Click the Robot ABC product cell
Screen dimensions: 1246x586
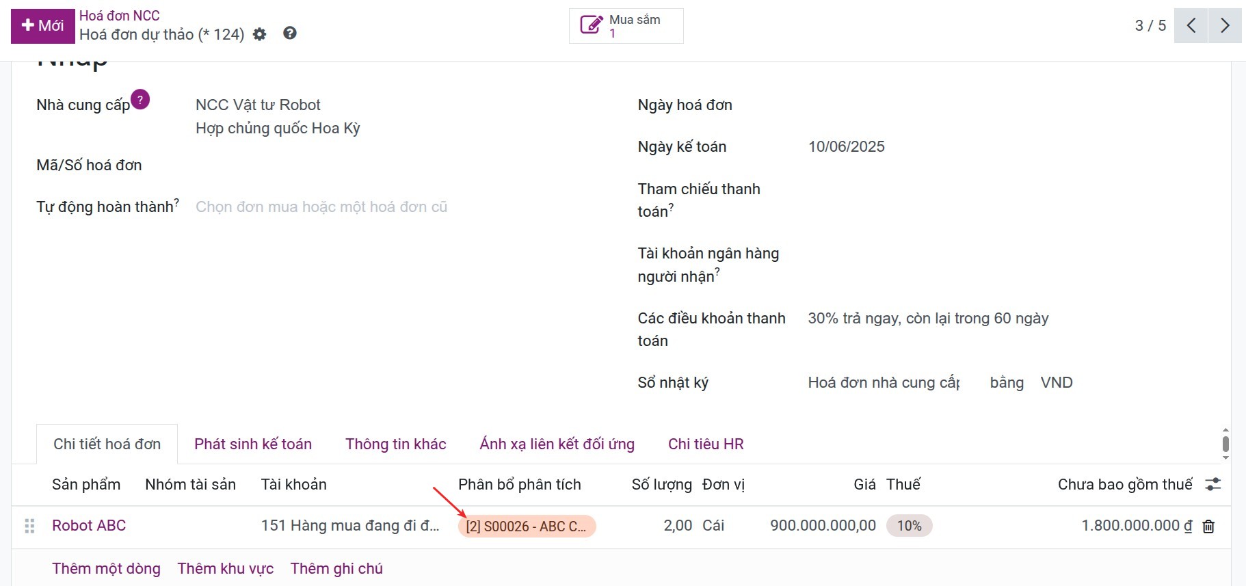[89, 525]
